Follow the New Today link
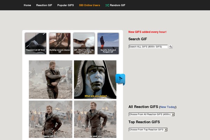 (168, 107)
